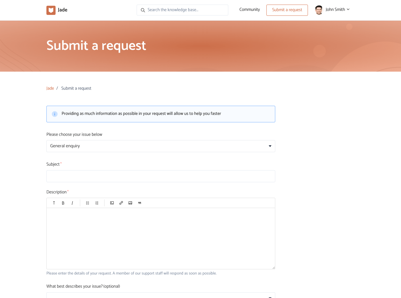Toggle bold formatting in description editor
This screenshot has height=298, width=401.
point(63,203)
